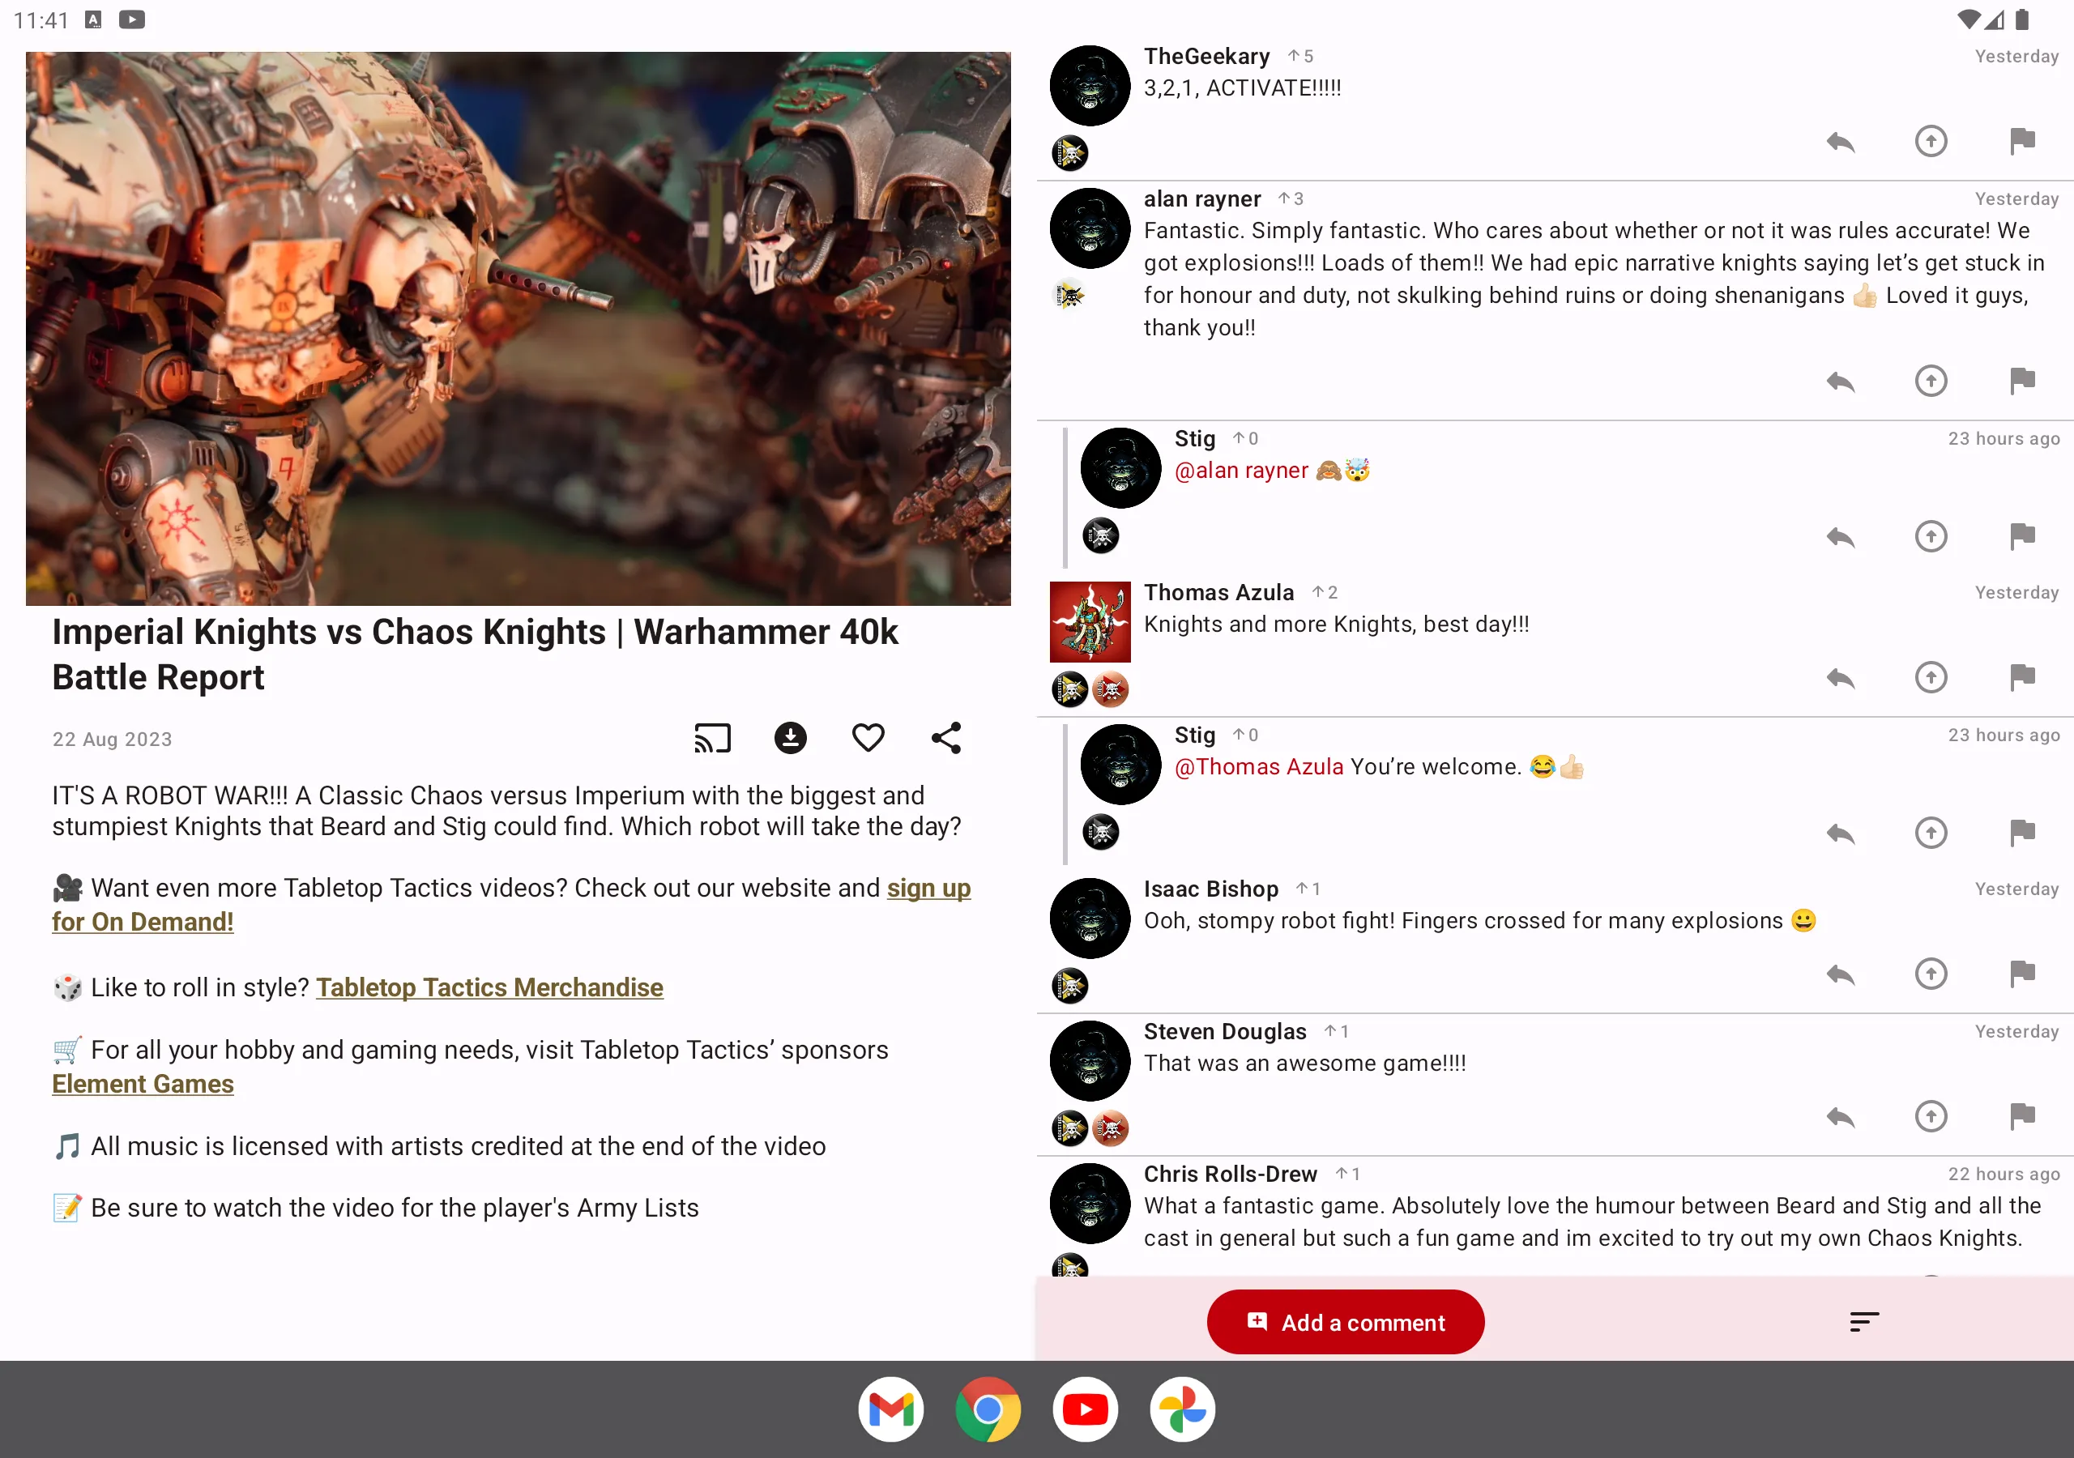2074x1458 pixels.
Task: Toggle upvote on Steven Douglas comment
Action: pos(1931,1115)
